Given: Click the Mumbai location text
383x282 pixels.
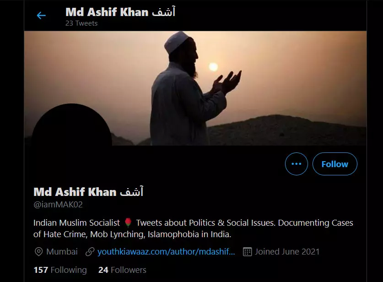Looking at the screenshot, I should 62,251.
